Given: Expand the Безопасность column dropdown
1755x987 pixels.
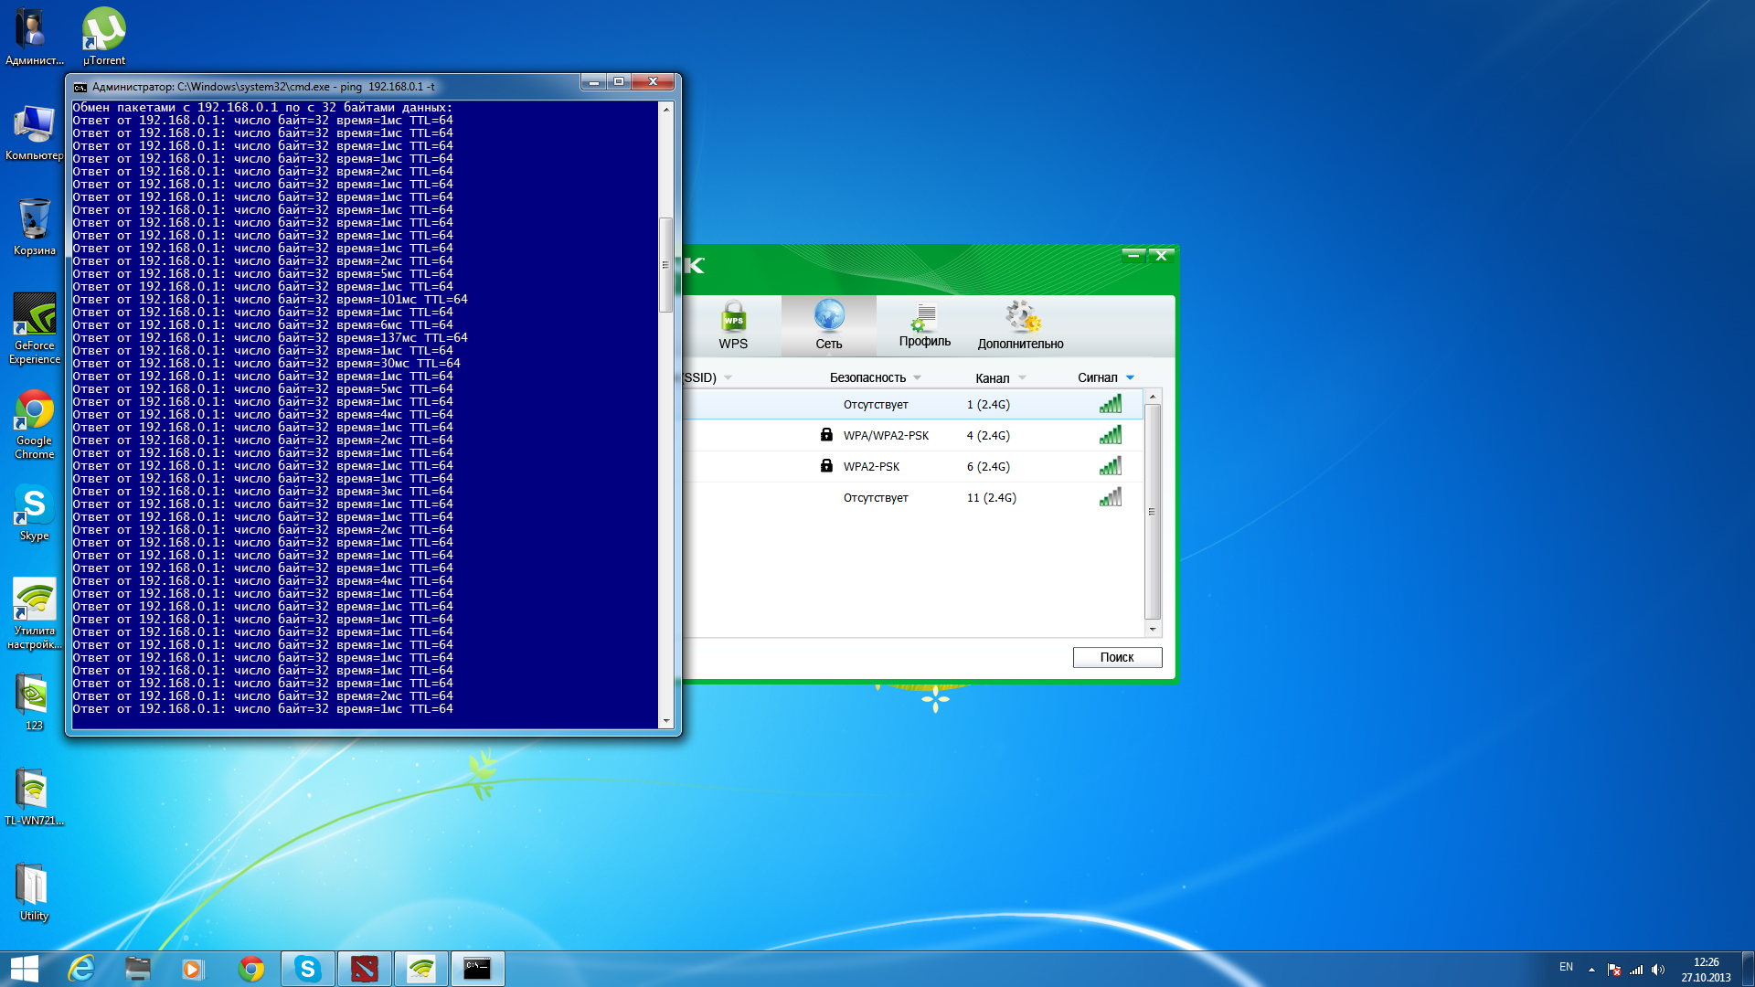Looking at the screenshot, I should click(917, 377).
